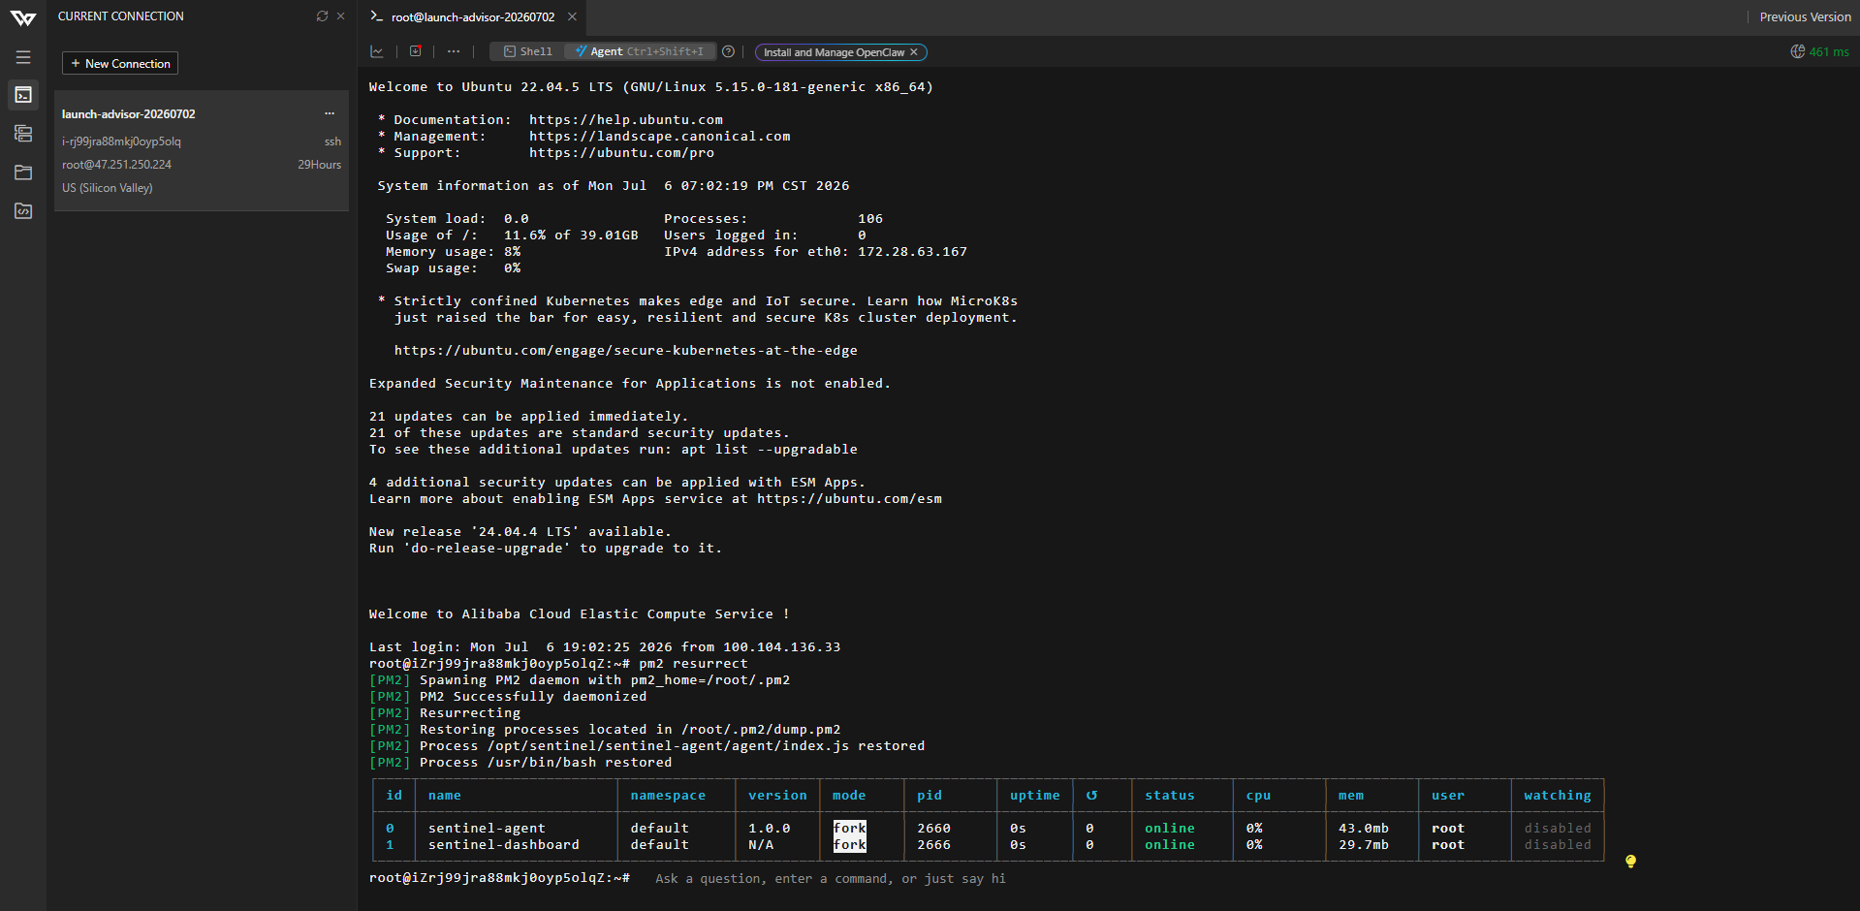Close the Current Connection panel
Image resolution: width=1860 pixels, height=911 pixels.
pyautogui.click(x=341, y=16)
